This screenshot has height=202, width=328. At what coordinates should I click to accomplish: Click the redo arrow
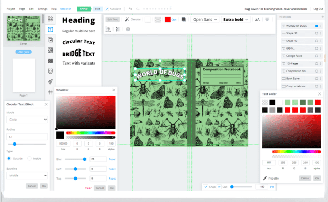pyautogui.click(x=138, y=9)
